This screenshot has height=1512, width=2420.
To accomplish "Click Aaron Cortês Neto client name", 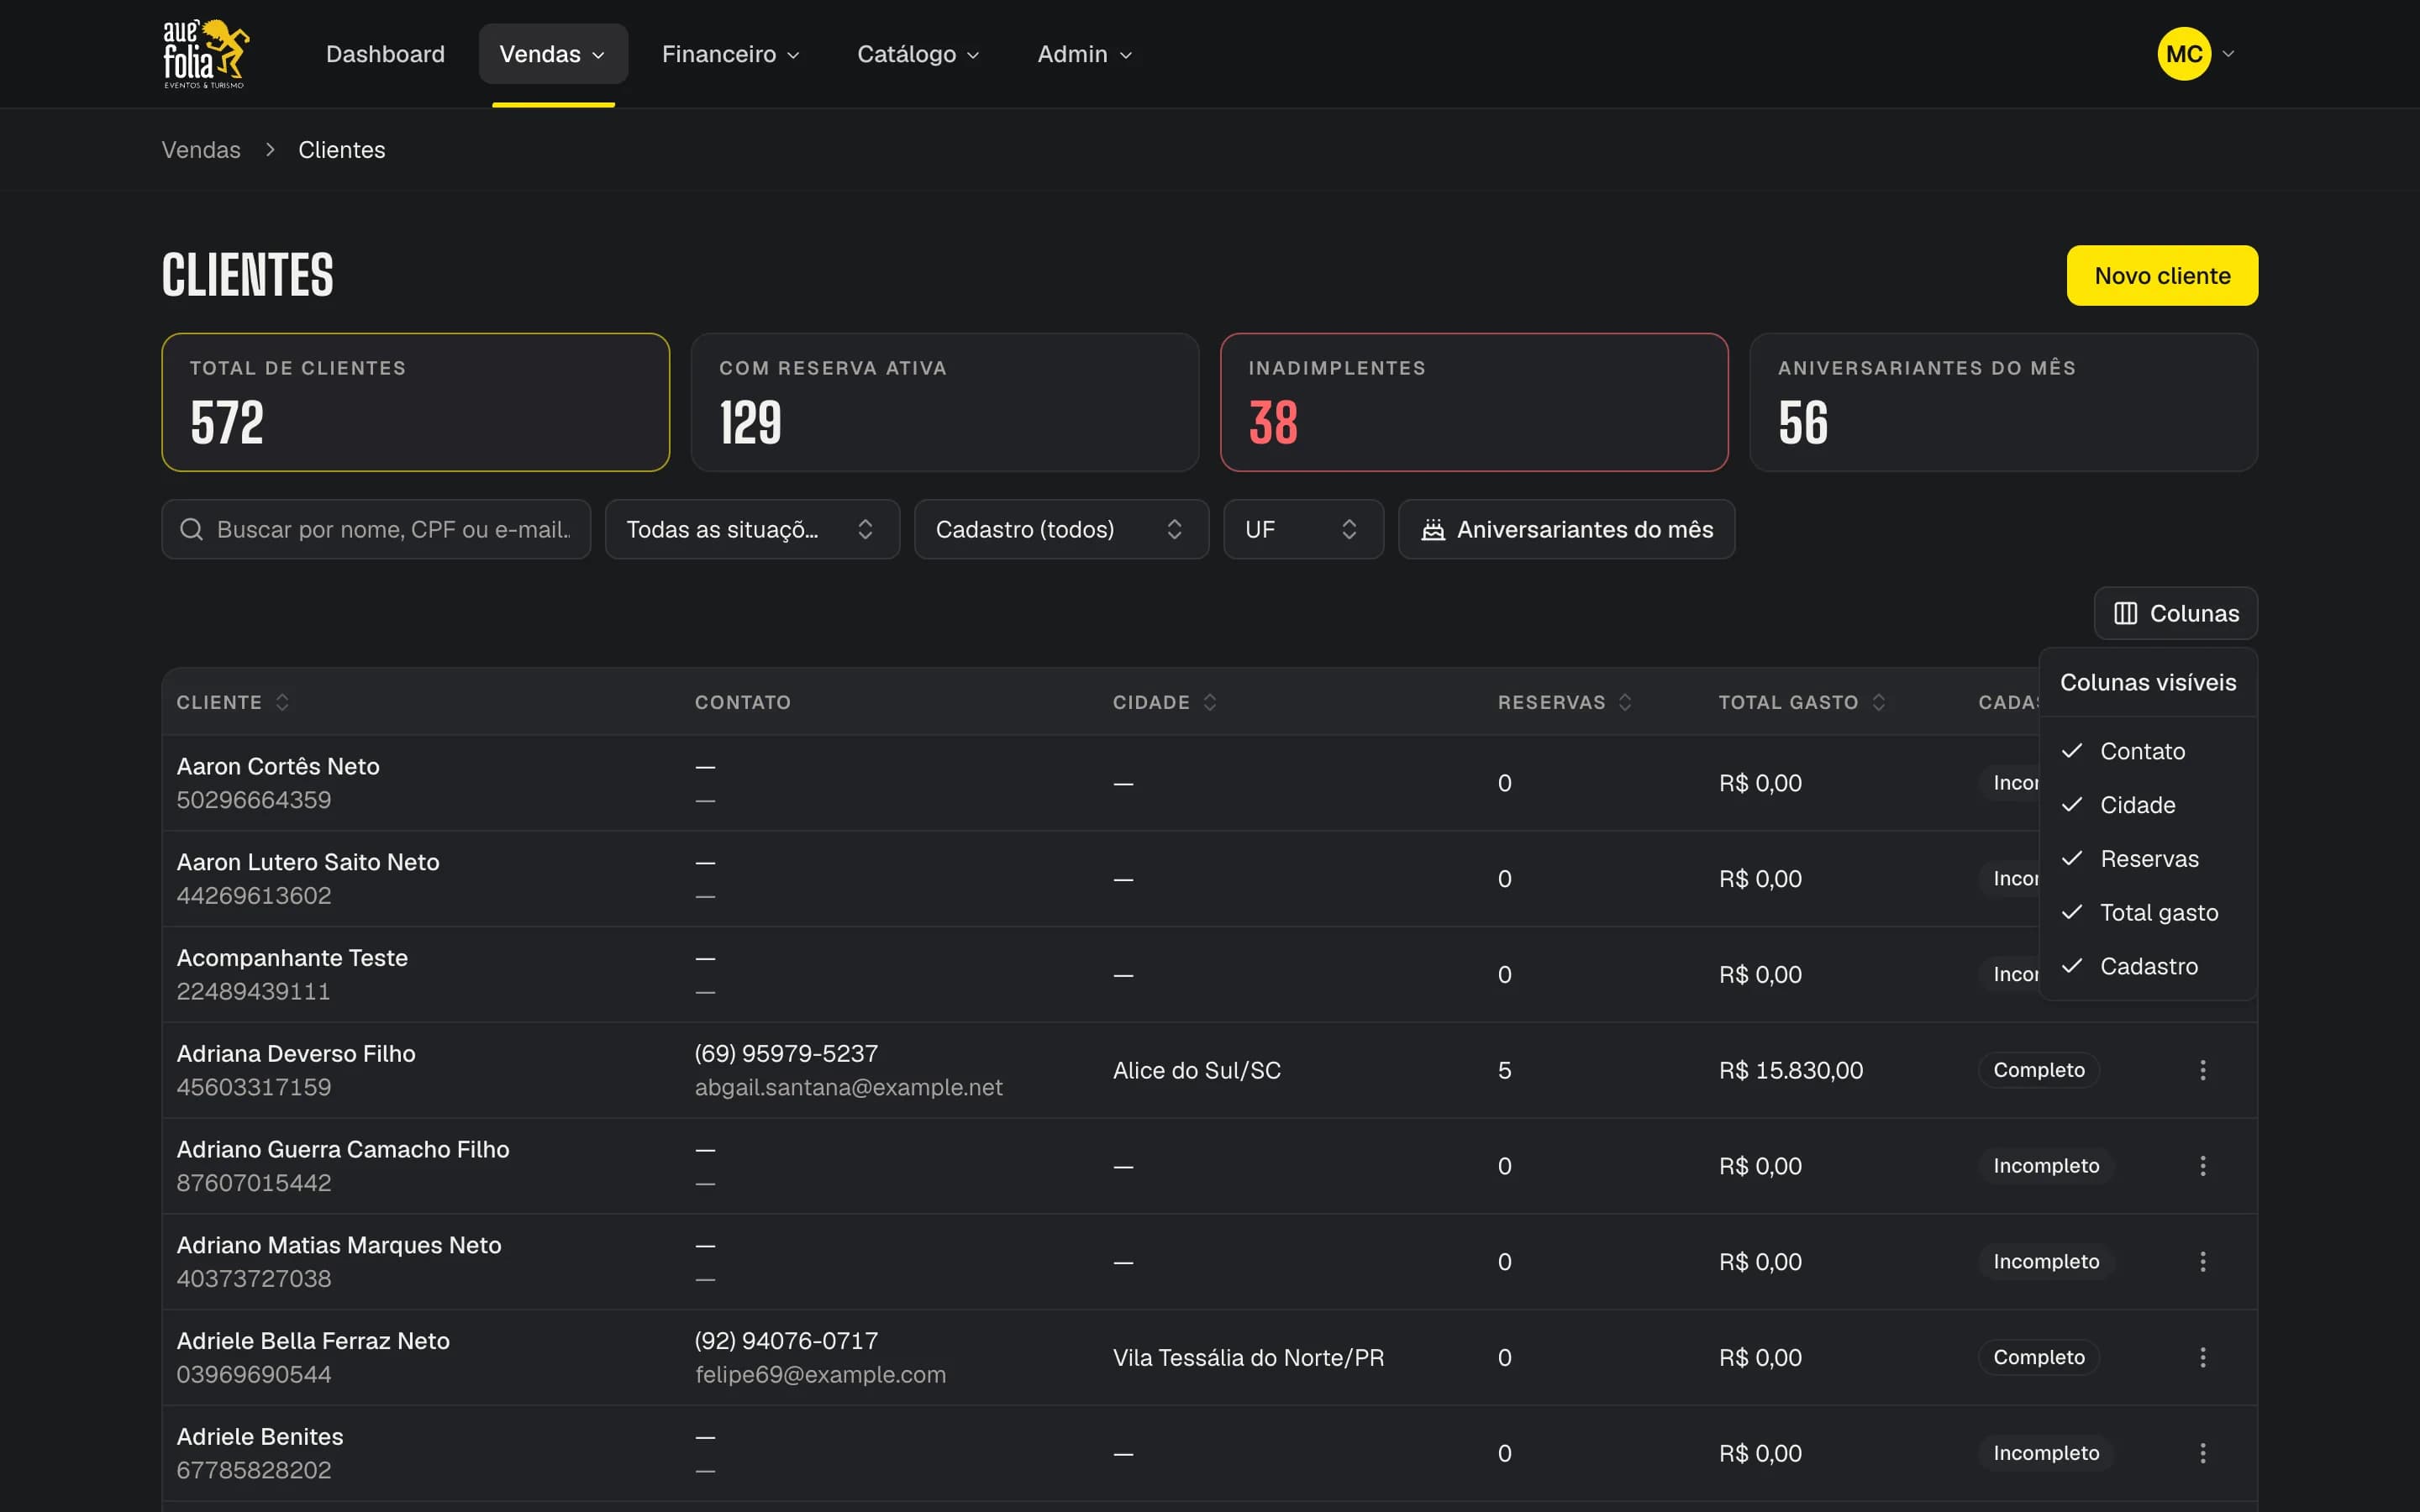I will [278, 766].
